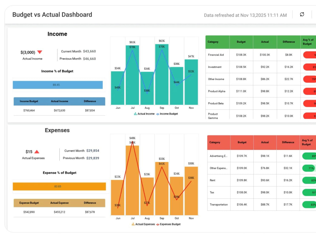Sort income table by Budget header

(241, 42)
